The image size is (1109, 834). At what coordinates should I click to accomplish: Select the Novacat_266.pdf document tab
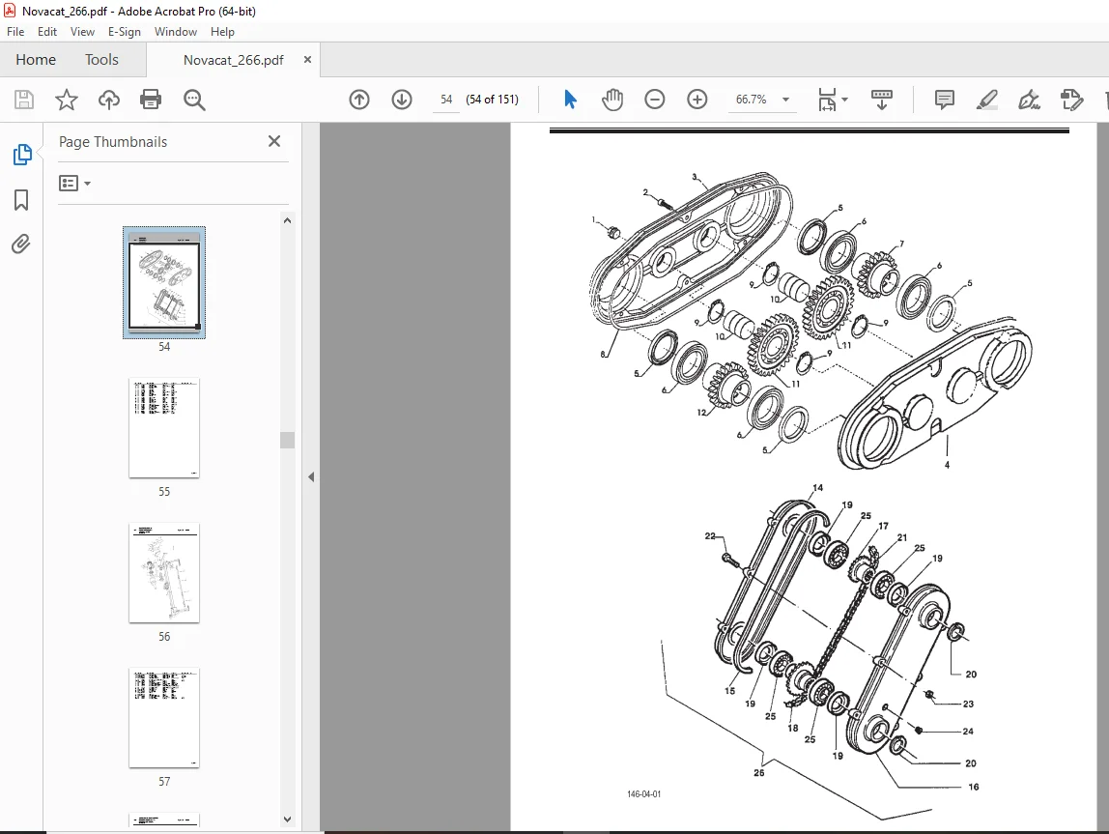(234, 60)
